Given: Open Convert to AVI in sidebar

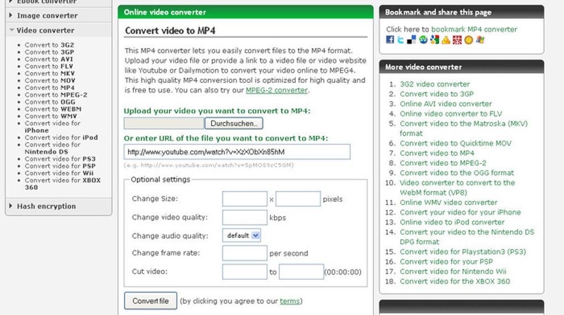Looking at the screenshot, I should [x=49, y=59].
